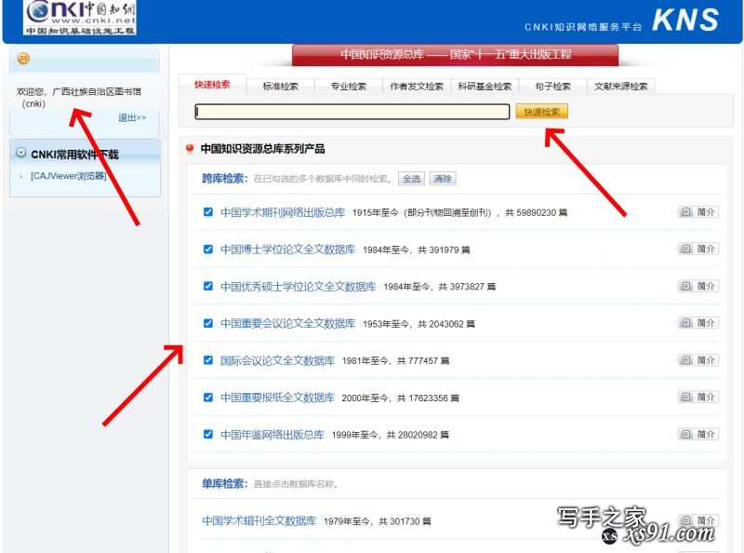Image resolution: width=744 pixels, height=553 pixels.
Task: Switch to 科研基金检索 tab
Action: coord(485,87)
